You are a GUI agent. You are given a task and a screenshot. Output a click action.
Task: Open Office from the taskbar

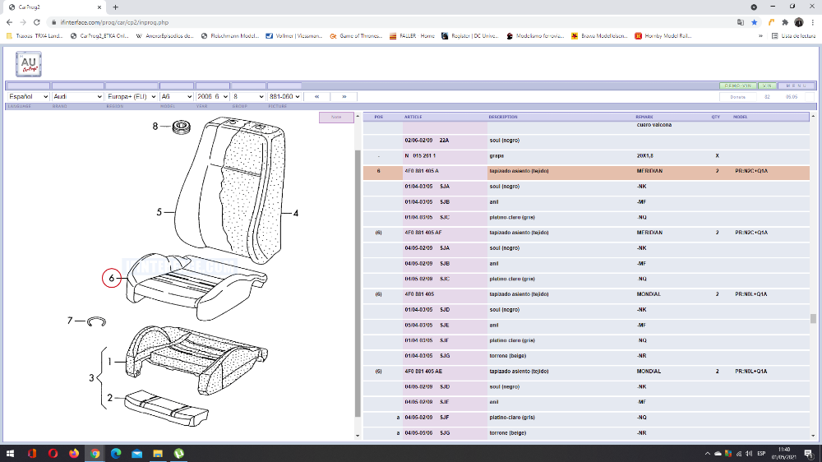click(x=32, y=454)
